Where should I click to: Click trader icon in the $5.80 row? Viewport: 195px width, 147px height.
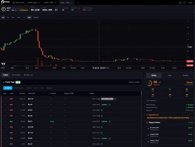[x=110, y=138]
